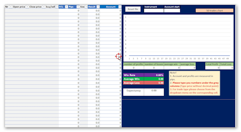Click the 50 trades line chart area
Screen dimensions: 241x132
coord(178,38)
